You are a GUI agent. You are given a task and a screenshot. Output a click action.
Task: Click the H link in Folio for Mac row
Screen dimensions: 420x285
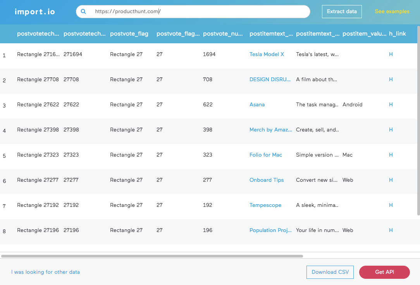click(391, 155)
